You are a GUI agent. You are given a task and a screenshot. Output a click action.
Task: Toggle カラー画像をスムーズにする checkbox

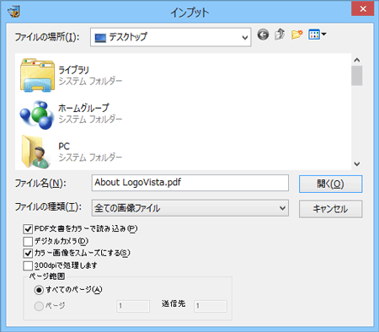[x=28, y=254]
